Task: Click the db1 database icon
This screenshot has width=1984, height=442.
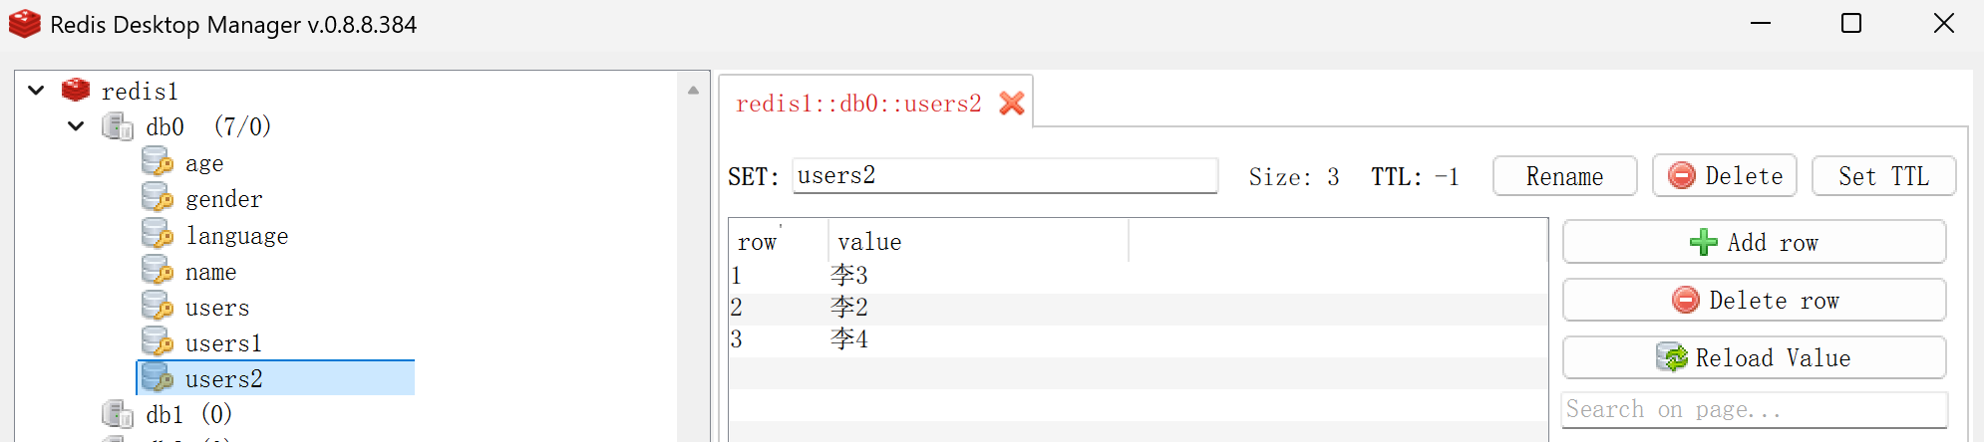Action: (118, 413)
